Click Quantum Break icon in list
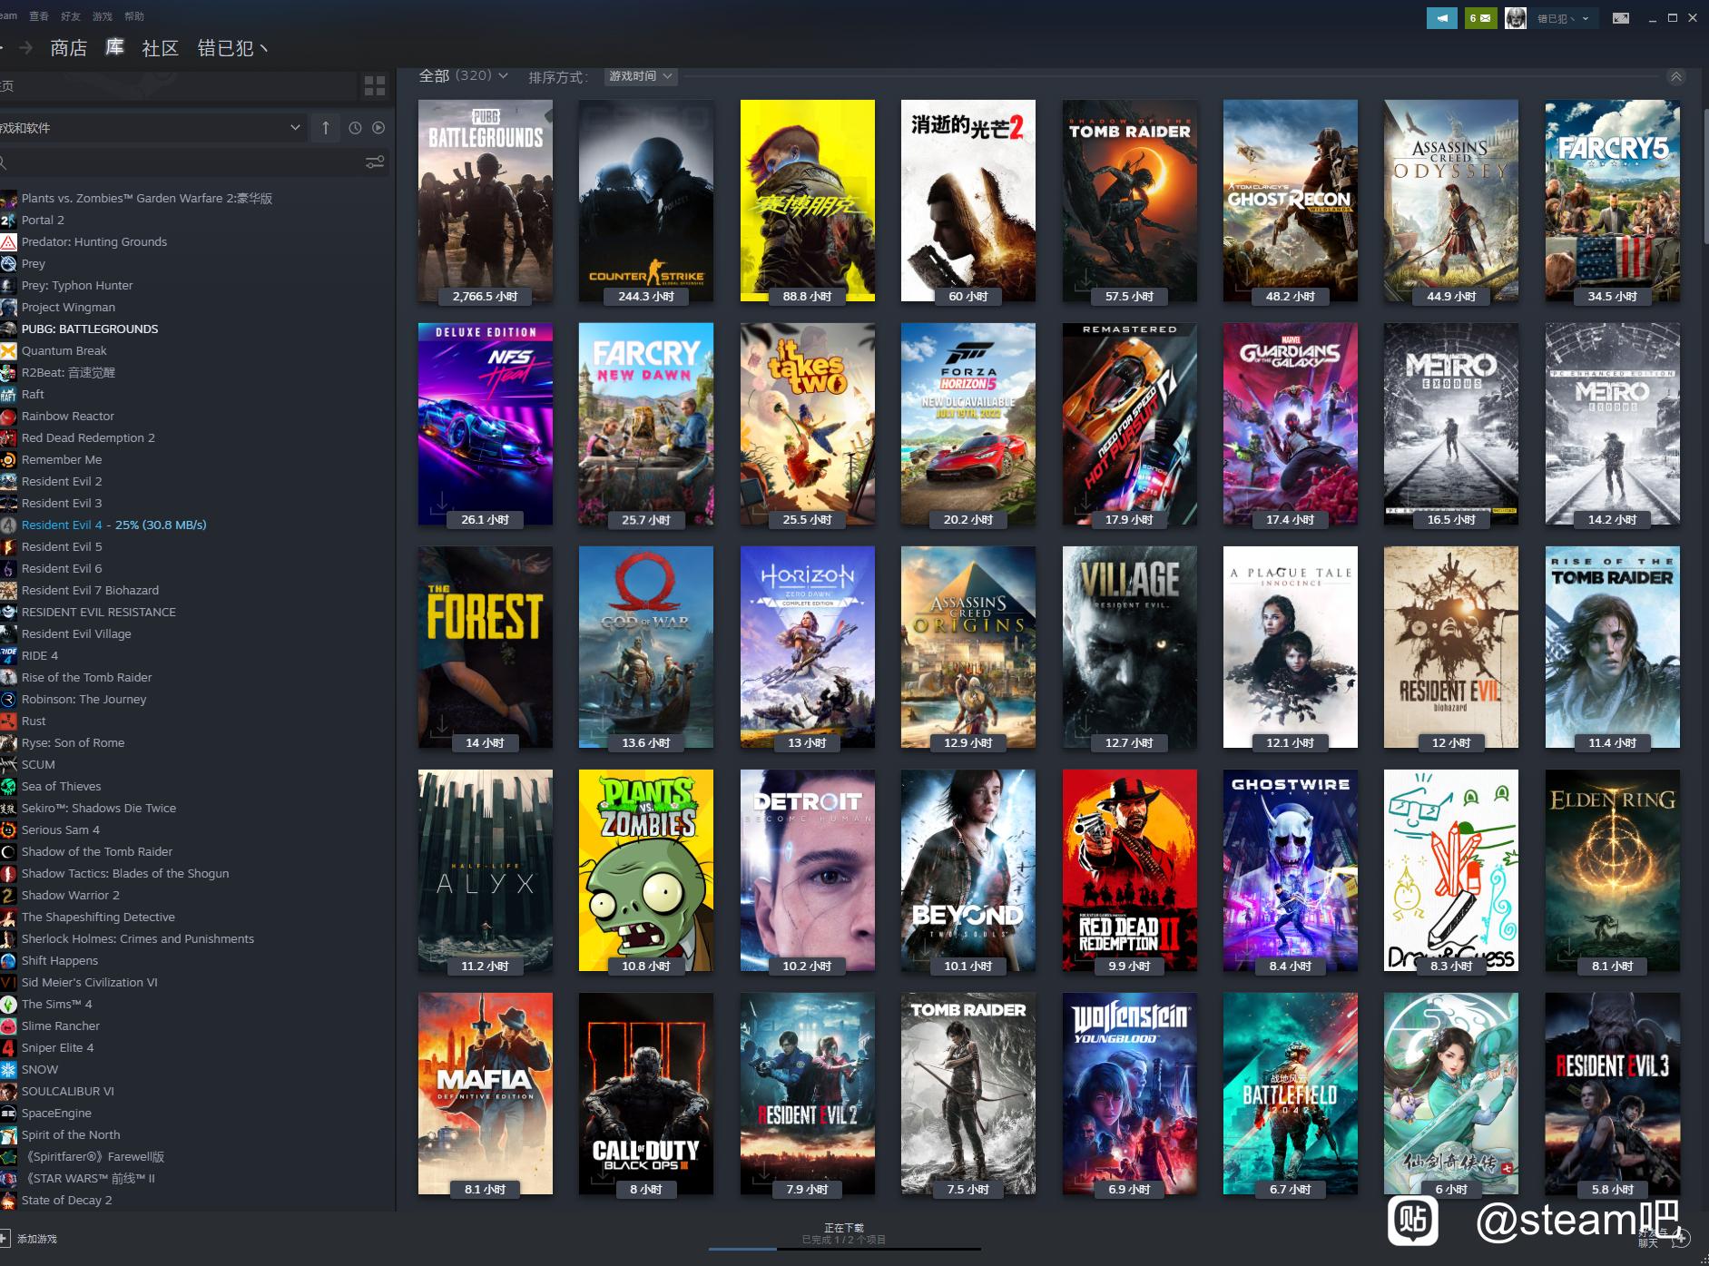1709x1266 pixels. tap(8, 350)
